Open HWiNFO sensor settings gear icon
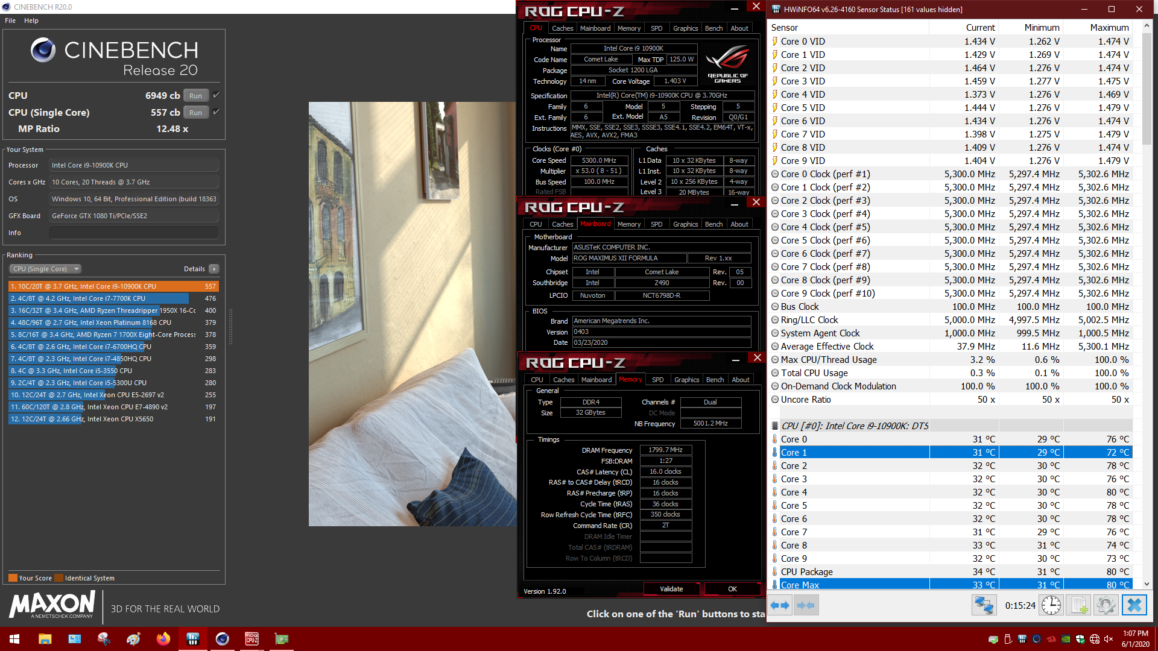The height and width of the screenshot is (651, 1158). click(x=1106, y=605)
